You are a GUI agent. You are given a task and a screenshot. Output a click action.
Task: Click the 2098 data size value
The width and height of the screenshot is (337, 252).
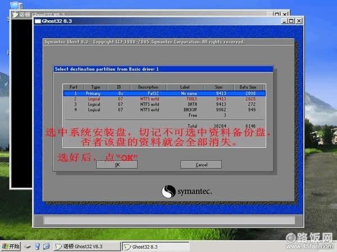point(251,94)
